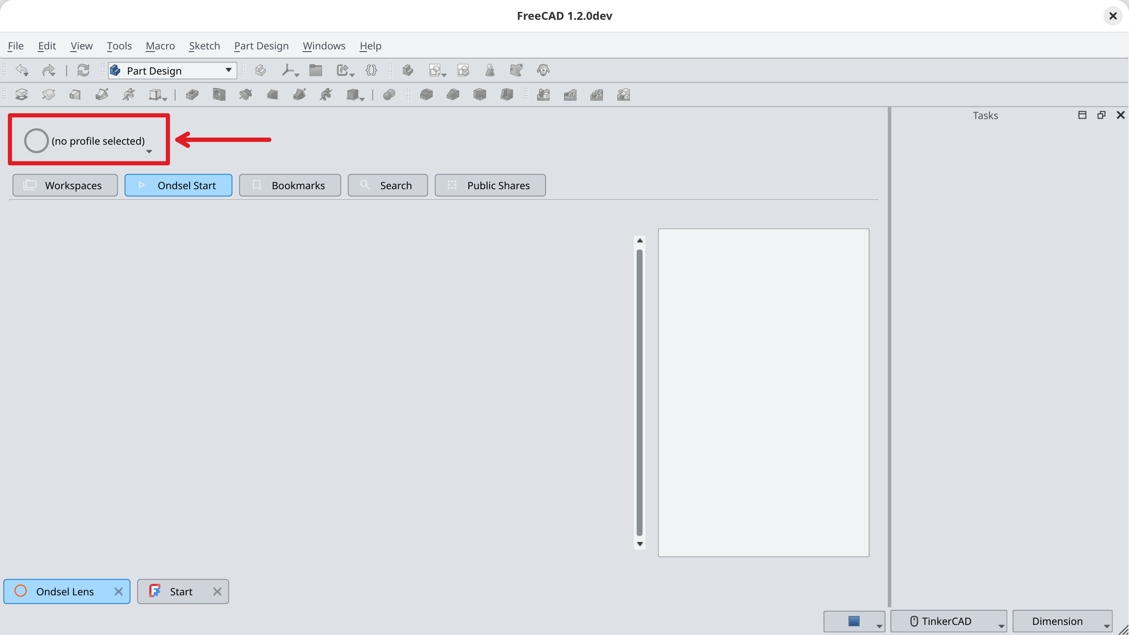Select the Revolution tool icon
Screen dimensions: 1129x635
[48, 94]
